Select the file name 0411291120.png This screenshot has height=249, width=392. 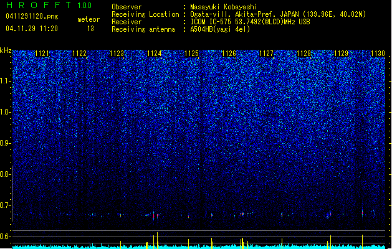tap(32, 17)
